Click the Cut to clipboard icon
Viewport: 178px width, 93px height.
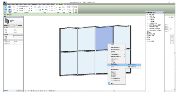pos(17,7)
